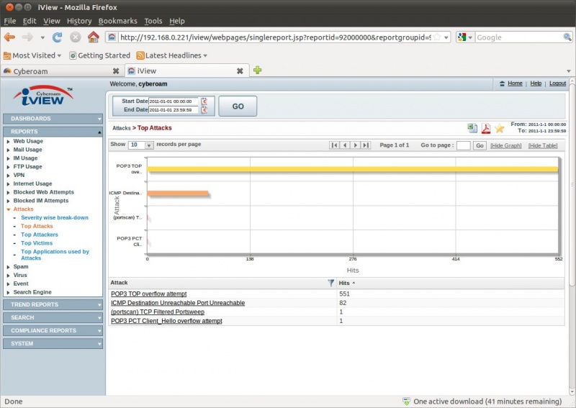Screen dimensions: 576x408
Task: Click the Go to page input field
Action: point(463,145)
